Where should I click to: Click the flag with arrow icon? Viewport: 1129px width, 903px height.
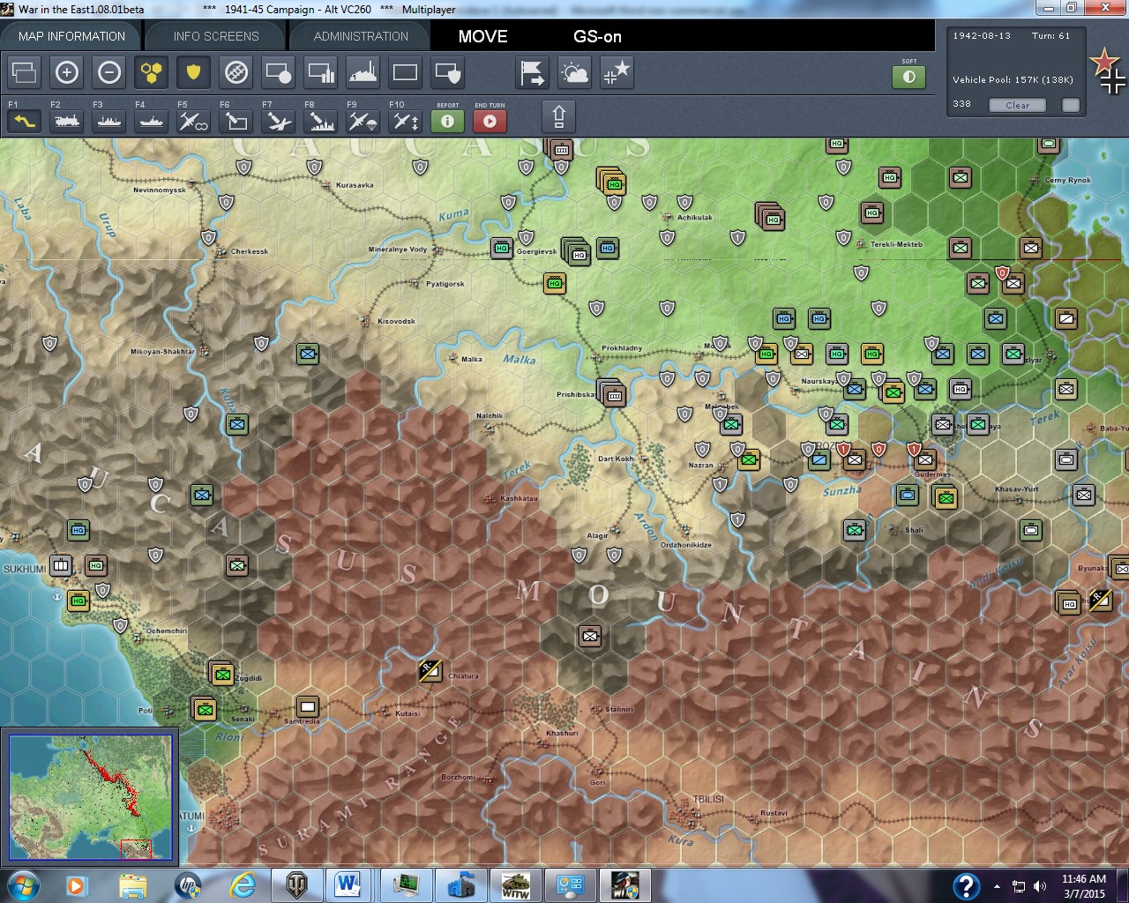(x=533, y=72)
